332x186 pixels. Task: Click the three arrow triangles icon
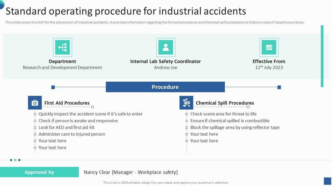click(16, 160)
